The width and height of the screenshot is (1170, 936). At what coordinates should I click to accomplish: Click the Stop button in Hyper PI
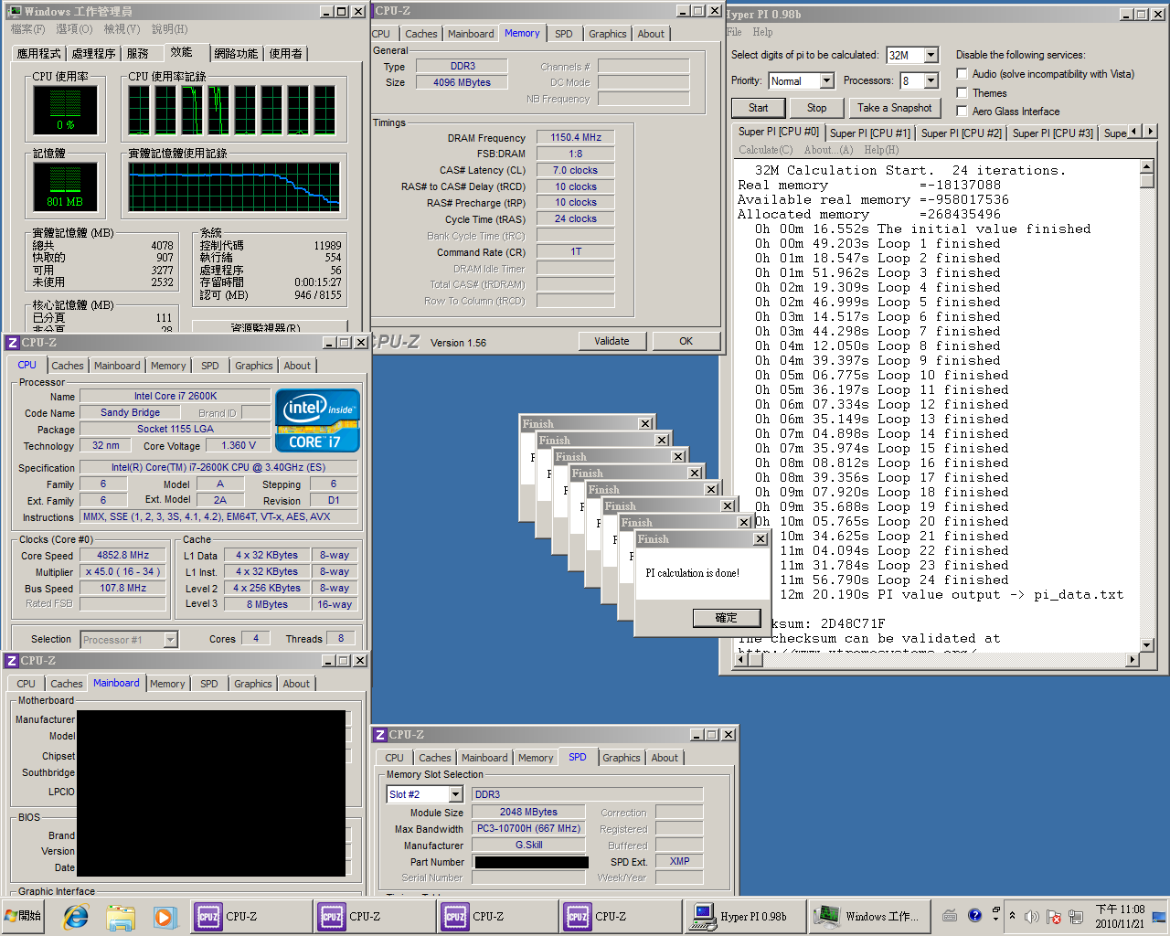click(816, 108)
